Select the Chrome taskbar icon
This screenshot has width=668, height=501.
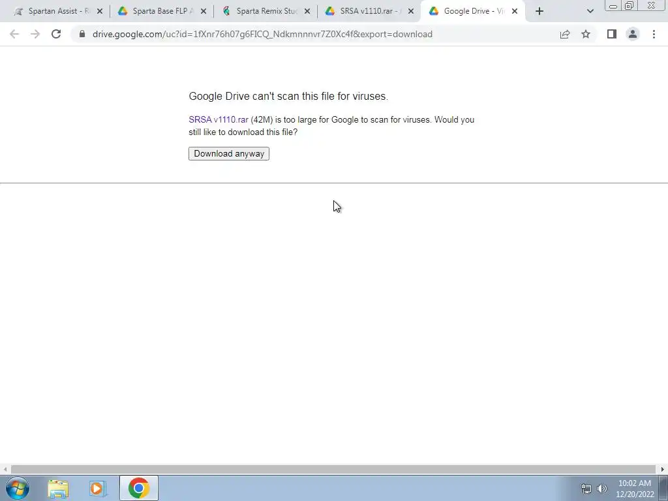click(x=139, y=488)
